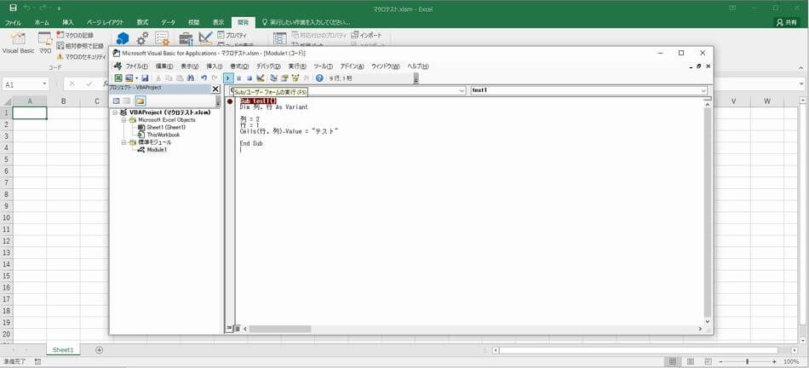Click the Undo arrow in VBA toolbar

tap(204, 78)
